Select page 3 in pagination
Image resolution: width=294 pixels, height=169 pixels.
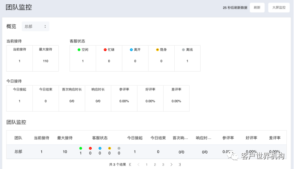163,164
